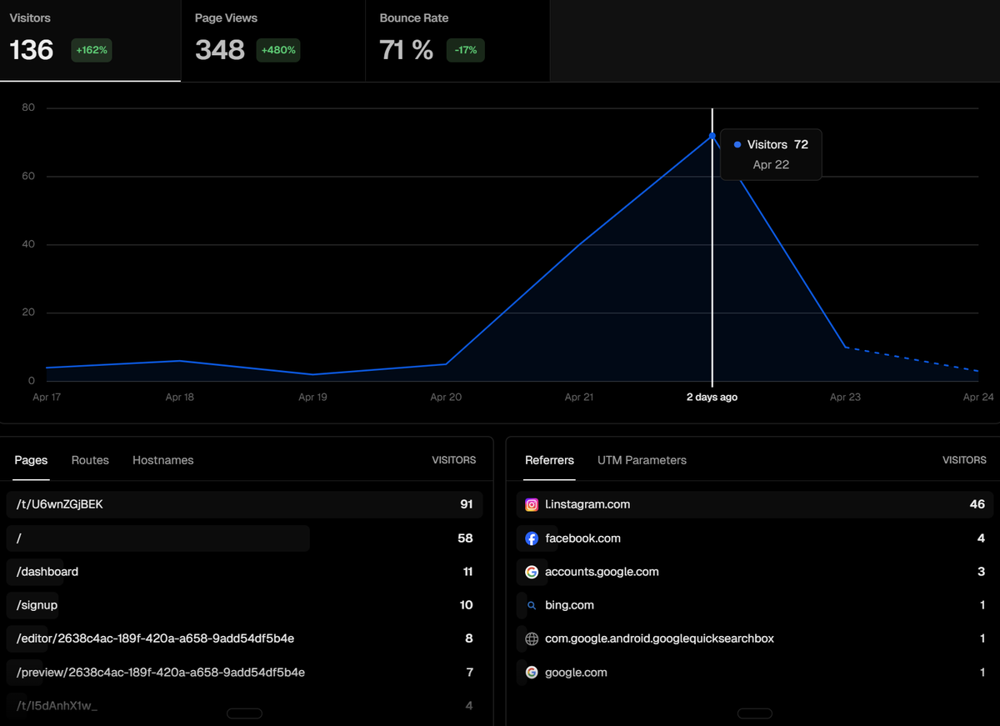Image resolution: width=1000 pixels, height=726 pixels.
Task: Select the Google icon next to accounts.google.com
Action: [x=532, y=572]
